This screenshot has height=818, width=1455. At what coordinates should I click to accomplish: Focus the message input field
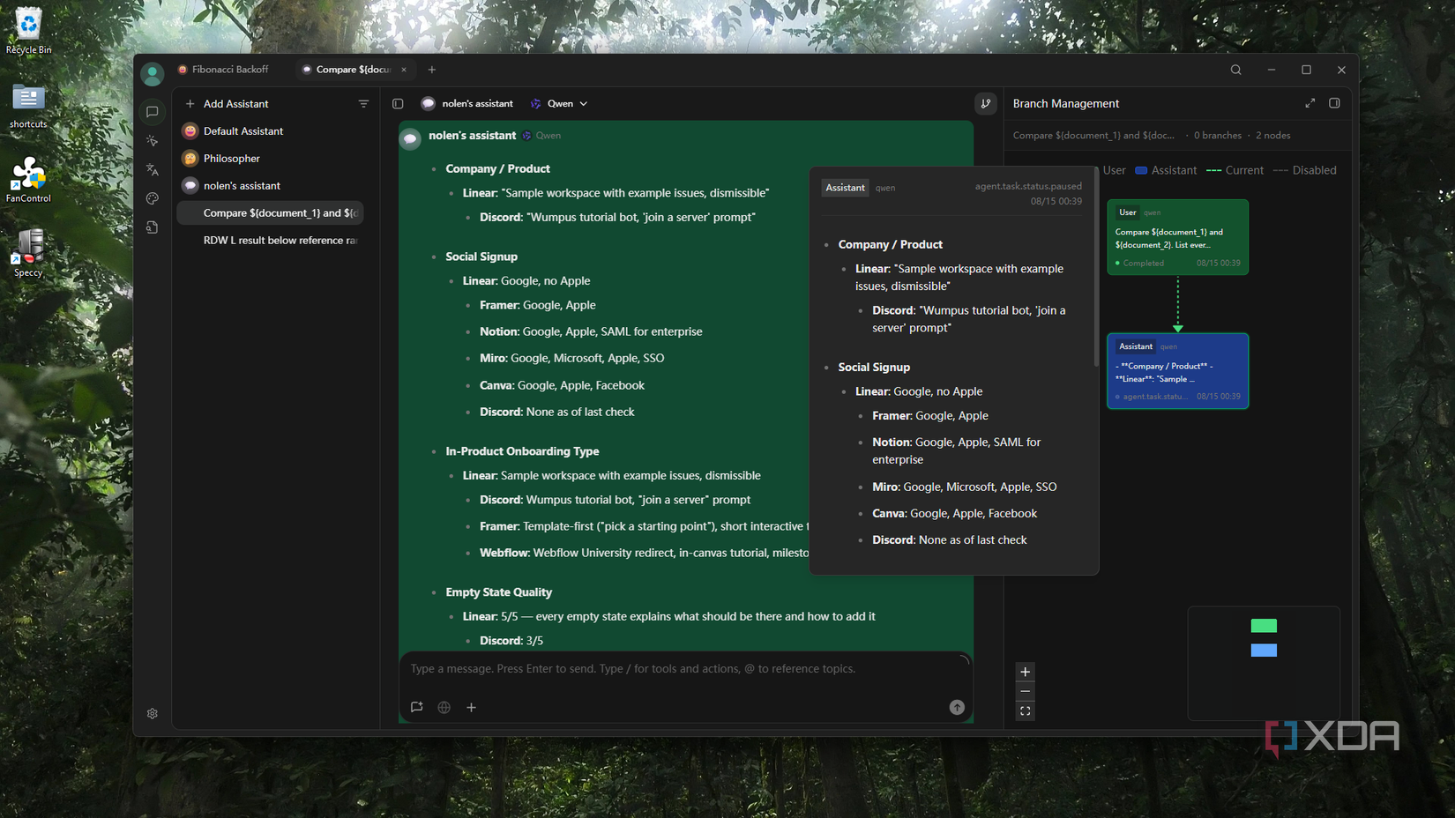(685, 669)
